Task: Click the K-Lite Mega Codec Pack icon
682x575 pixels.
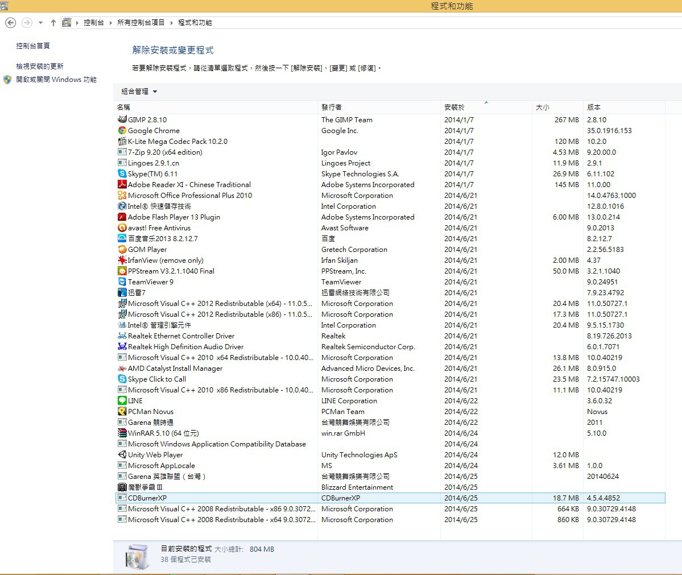Action: pos(122,141)
